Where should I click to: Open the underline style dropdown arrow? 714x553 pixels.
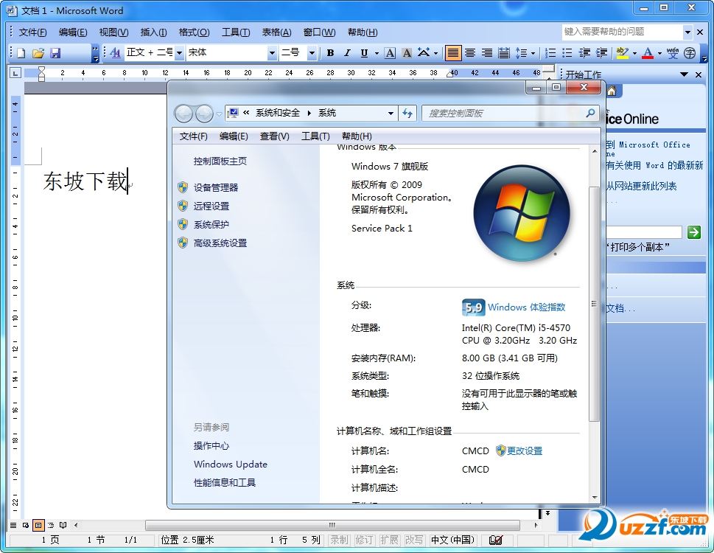377,53
